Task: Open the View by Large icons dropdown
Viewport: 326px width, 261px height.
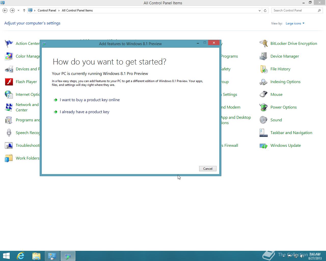Action: click(295, 23)
